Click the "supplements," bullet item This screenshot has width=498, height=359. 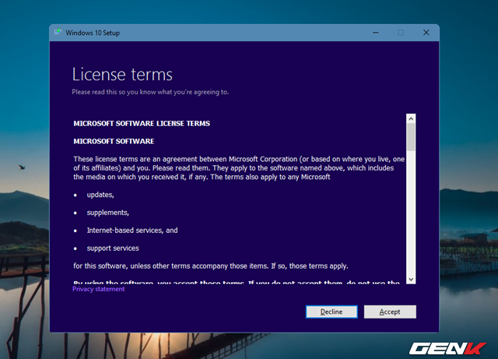(108, 213)
